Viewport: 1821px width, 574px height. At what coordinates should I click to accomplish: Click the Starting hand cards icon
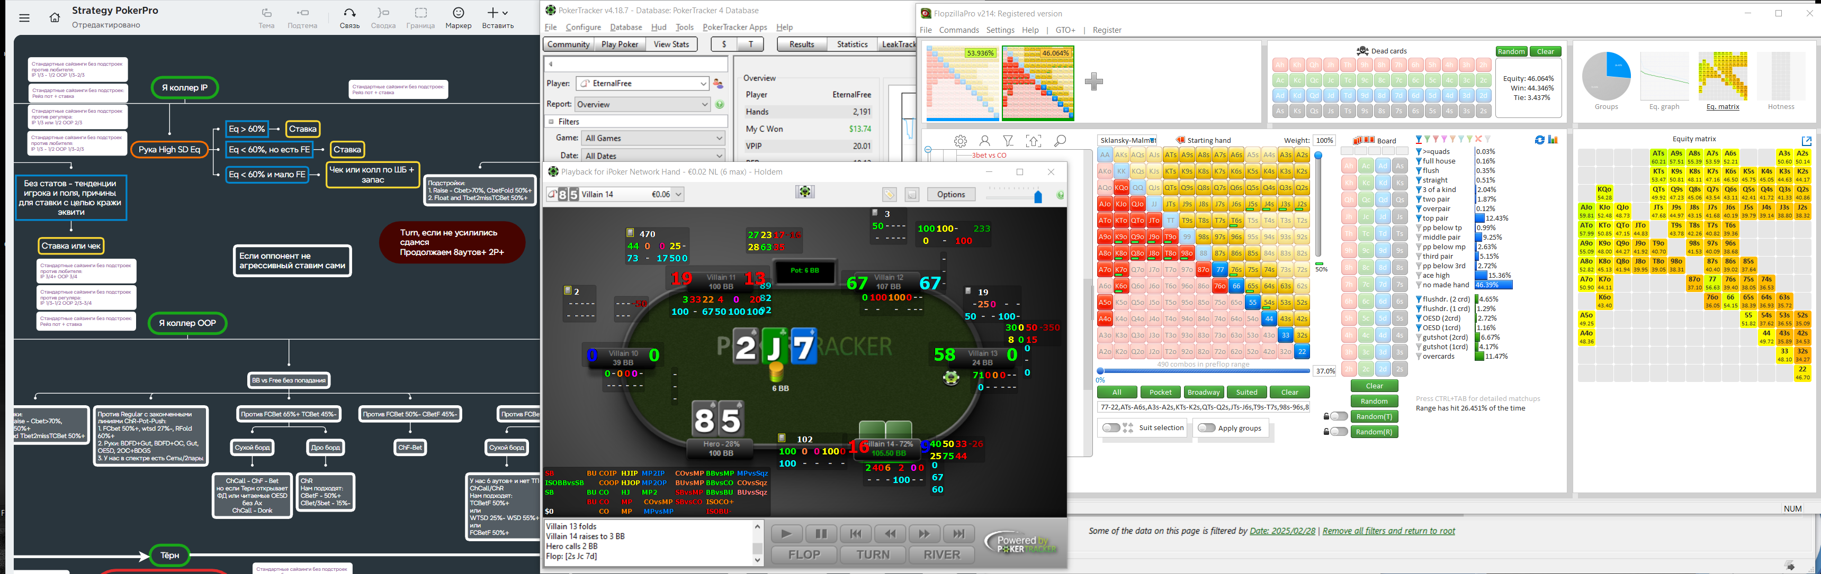coord(1180,141)
